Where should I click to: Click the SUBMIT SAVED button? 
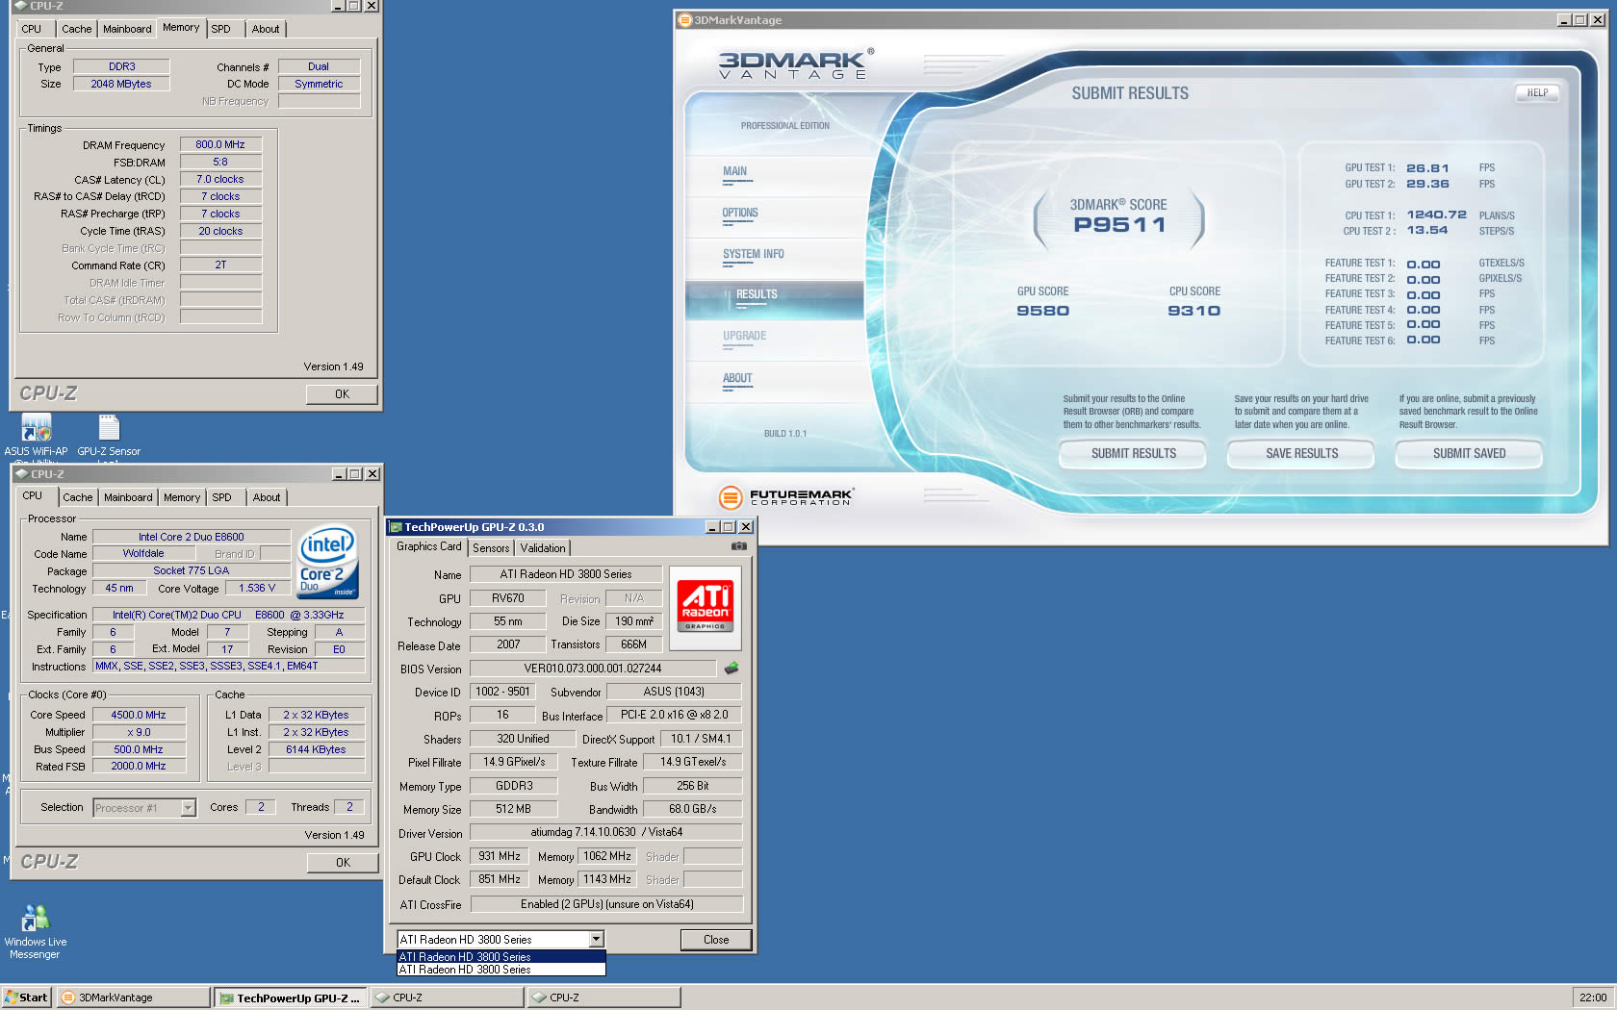point(1469,454)
